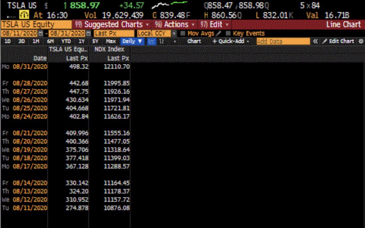Open the Local CCY currency dropdown arrow
Screen dimensions: 365x228
(x=174, y=34)
